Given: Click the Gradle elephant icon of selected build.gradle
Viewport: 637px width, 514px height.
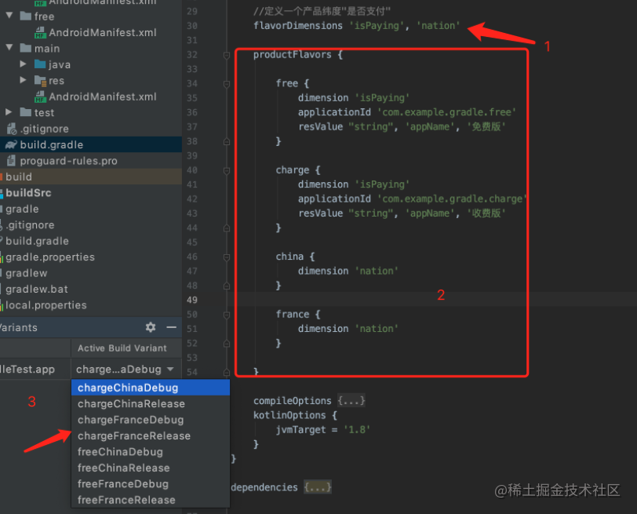Looking at the screenshot, I should pyautogui.click(x=11, y=144).
